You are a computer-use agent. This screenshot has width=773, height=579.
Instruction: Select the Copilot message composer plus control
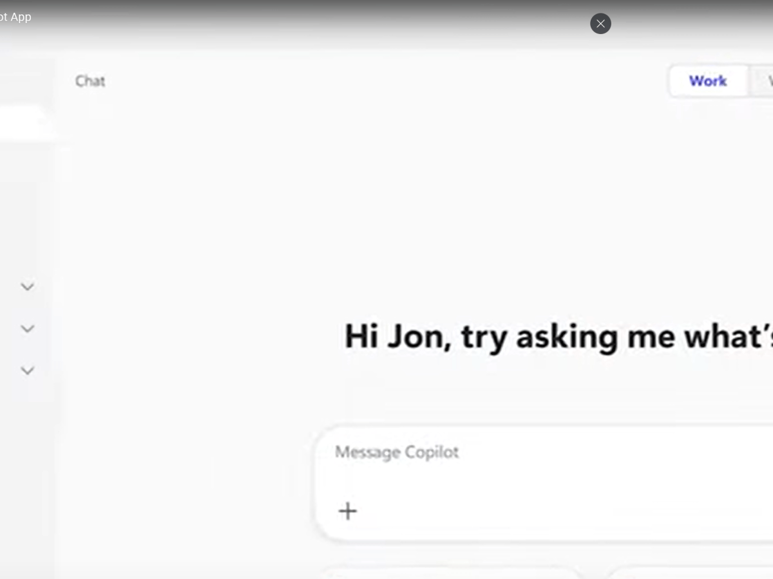tap(347, 511)
